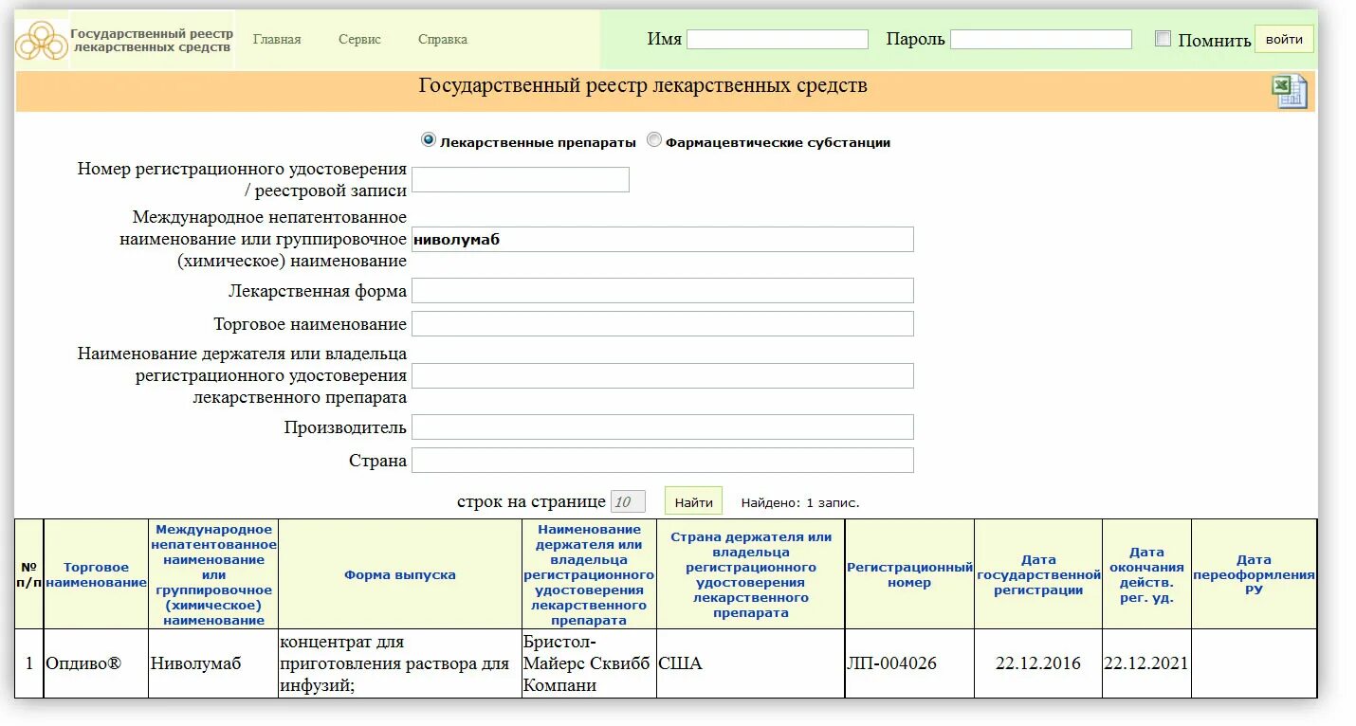Click the 22.12.2021 date cell
This screenshot has width=1356, height=726.
tap(1146, 663)
